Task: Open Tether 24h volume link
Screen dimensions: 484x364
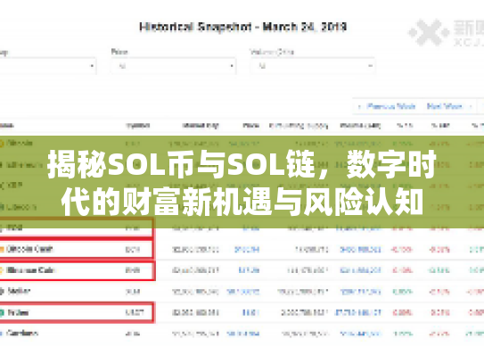Action: (358, 313)
